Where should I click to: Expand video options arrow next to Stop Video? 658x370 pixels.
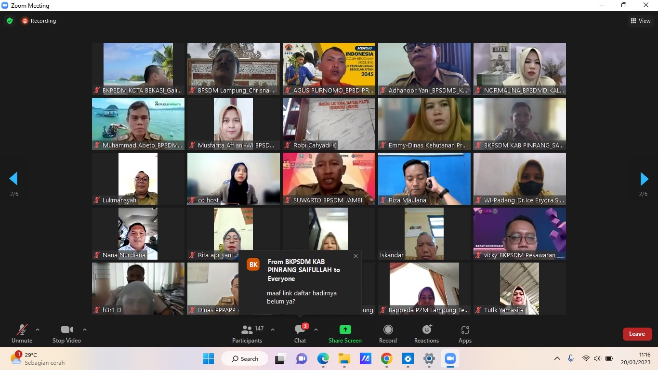(x=85, y=330)
